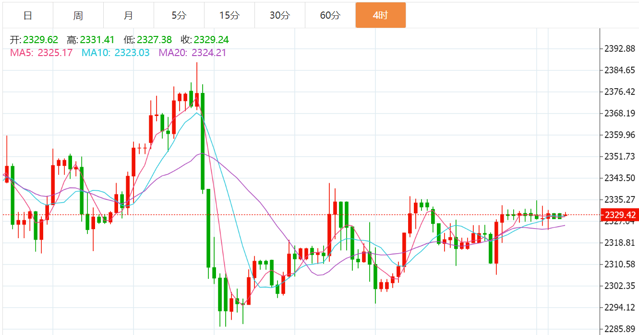Select the highlighted 4时 tab
Image resolution: width=639 pixels, height=335 pixels.
381,15
